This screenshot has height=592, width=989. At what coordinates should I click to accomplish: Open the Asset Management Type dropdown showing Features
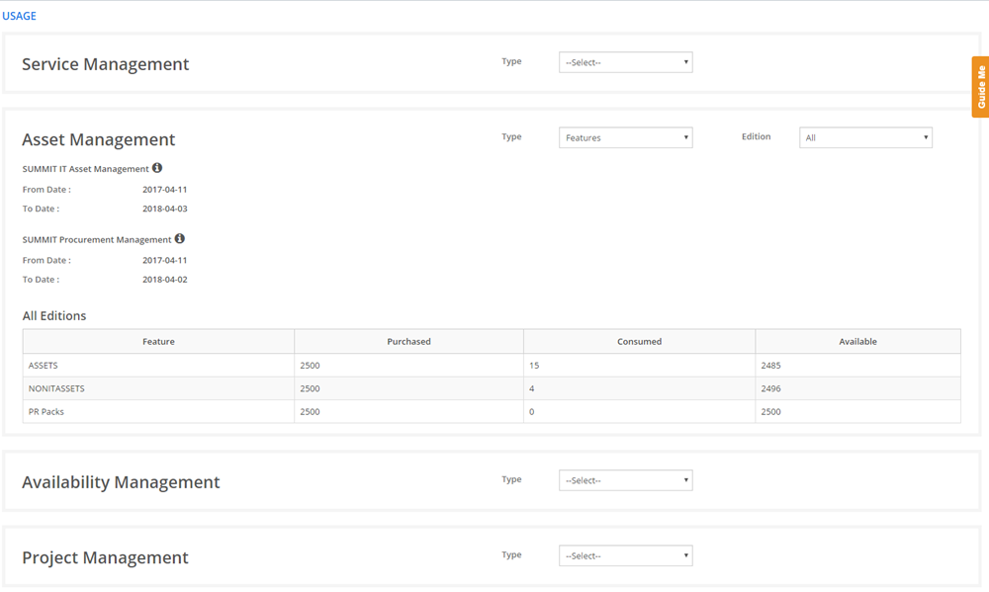coord(625,138)
